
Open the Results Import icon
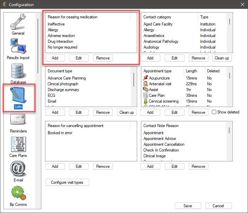point(18,46)
